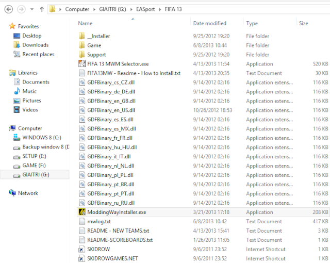Select the GDFBinary_pl_PL.dll file icon
This screenshot has width=330, height=263.
[82, 175]
